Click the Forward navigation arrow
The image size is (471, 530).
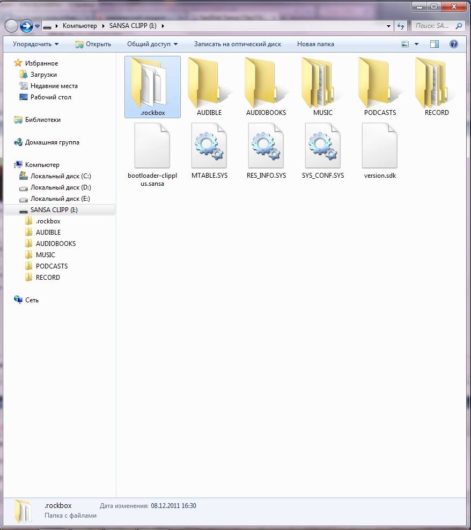pos(26,26)
